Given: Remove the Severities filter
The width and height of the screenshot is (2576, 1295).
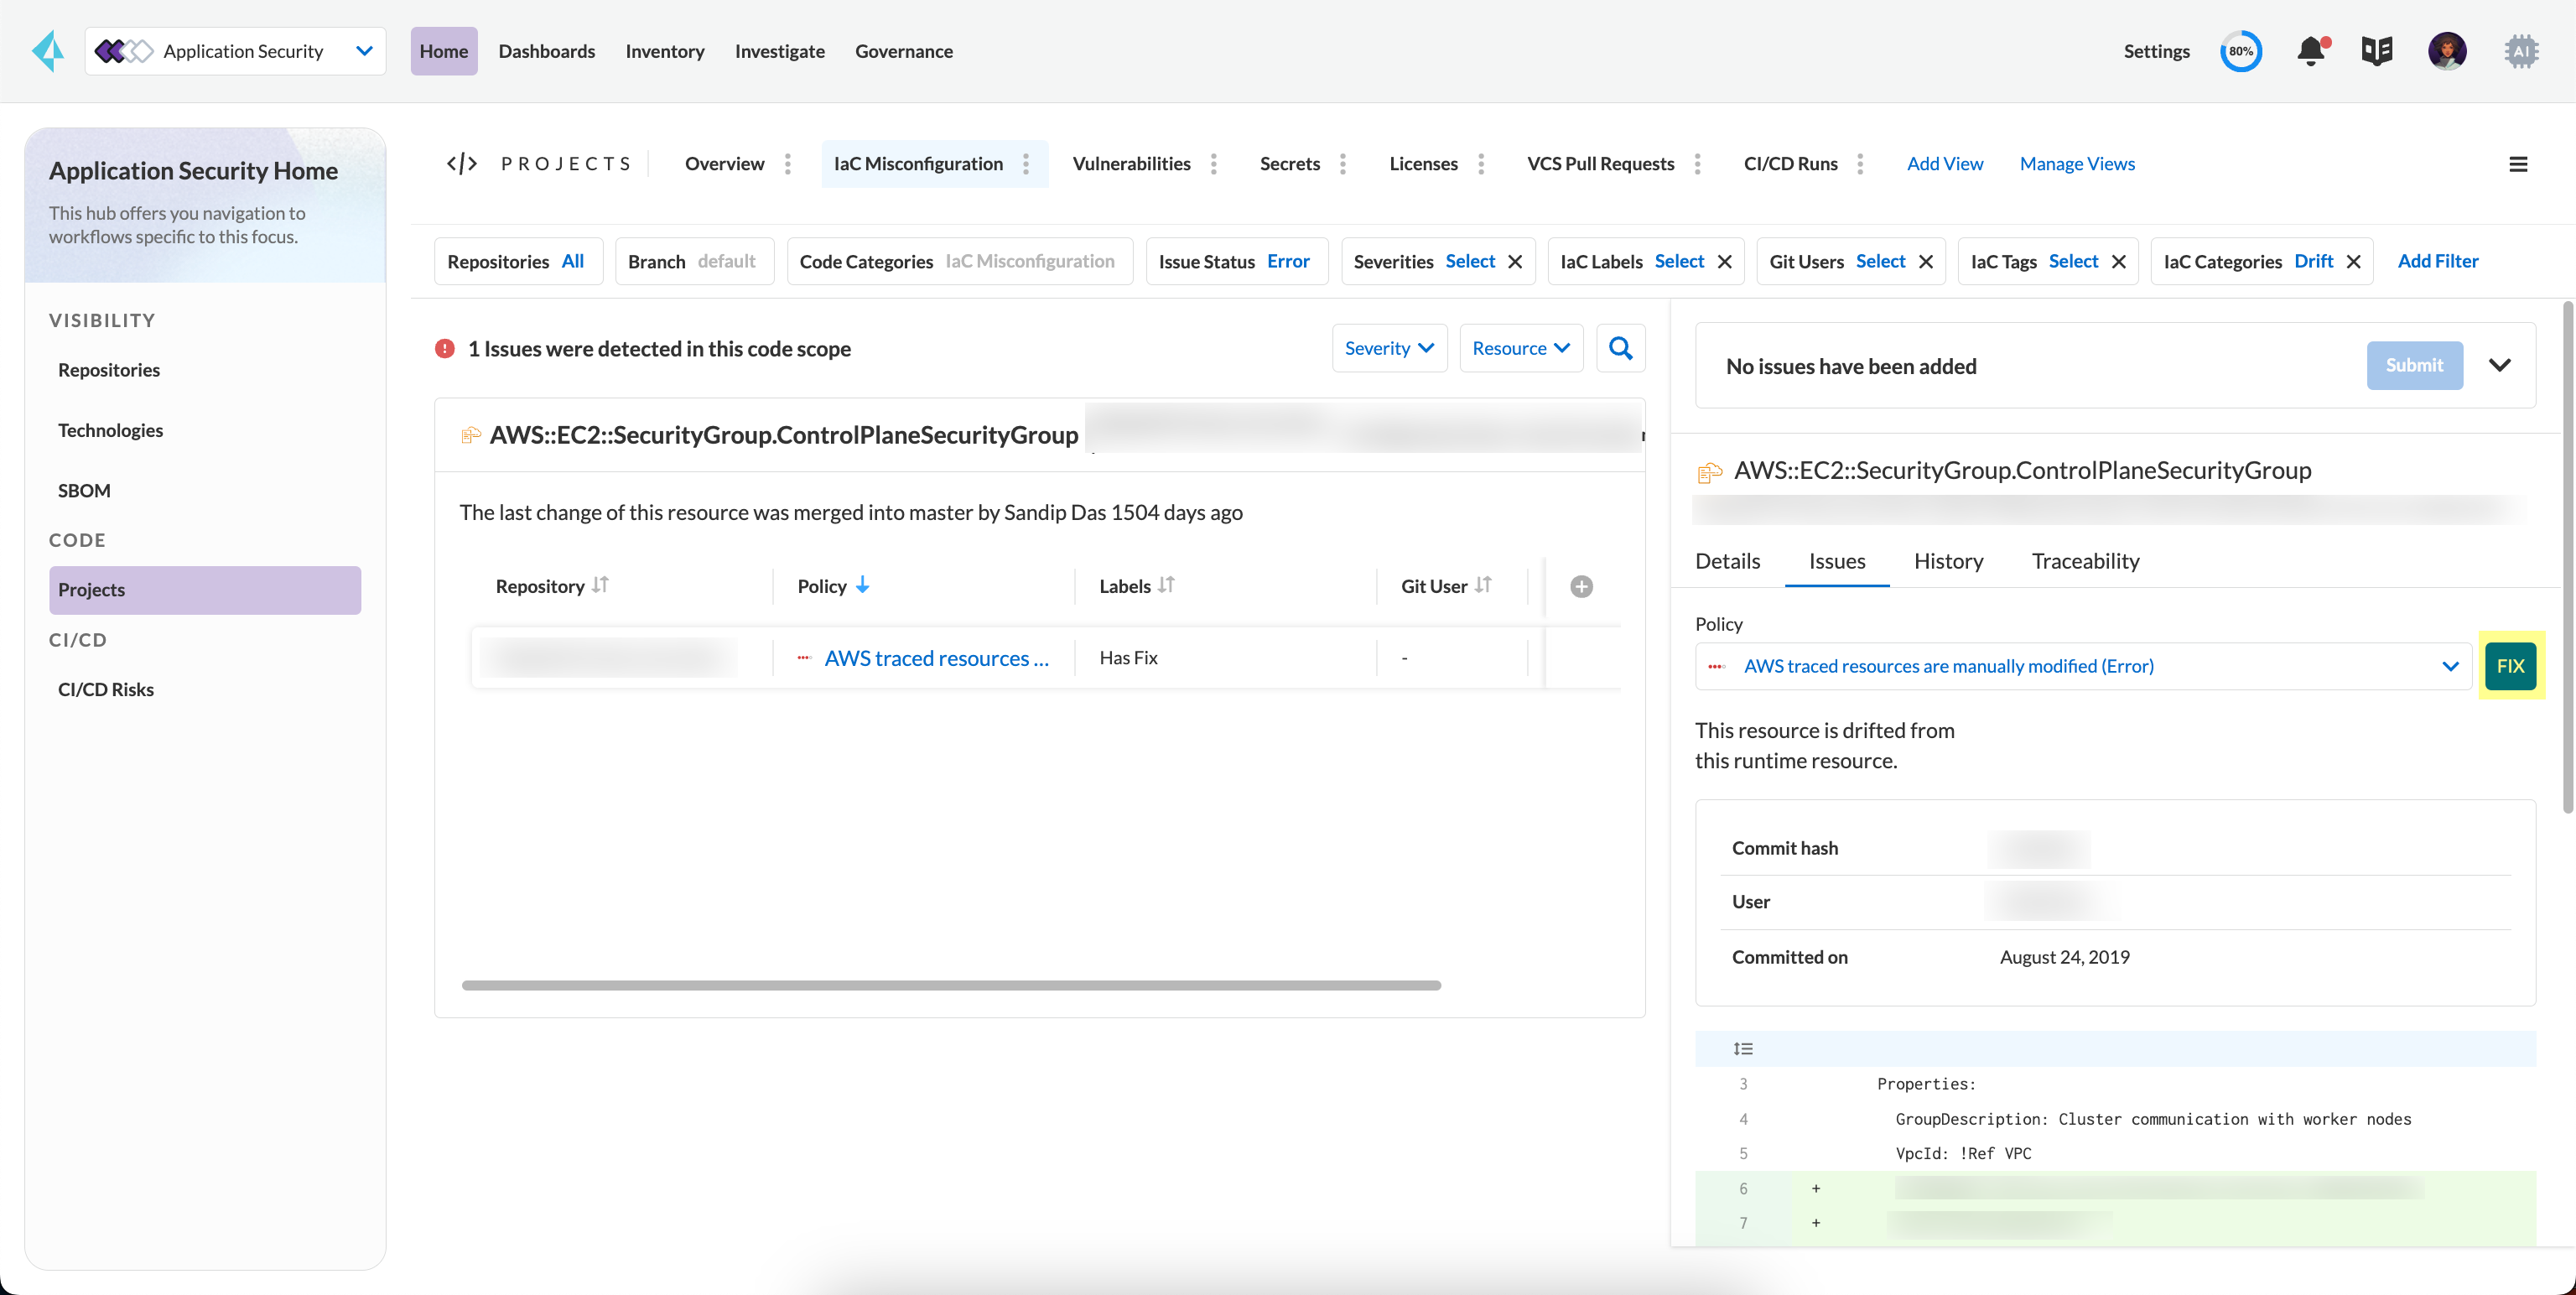Looking at the screenshot, I should 1515,262.
